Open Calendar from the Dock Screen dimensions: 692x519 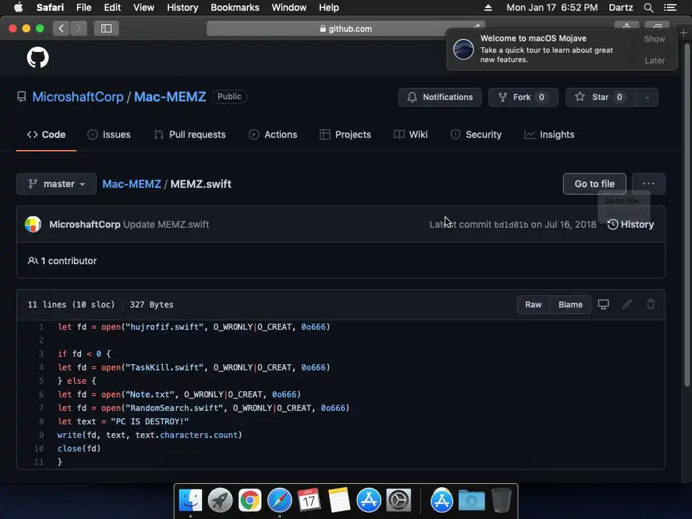[x=309, y=501]
